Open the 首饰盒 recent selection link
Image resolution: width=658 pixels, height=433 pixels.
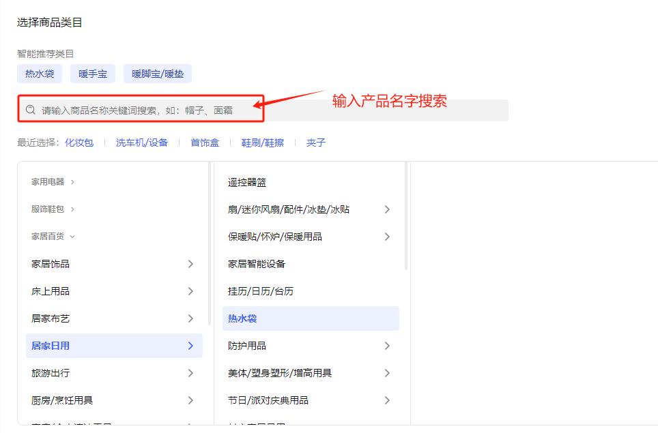pyautogui.click(x=204, y=143)
